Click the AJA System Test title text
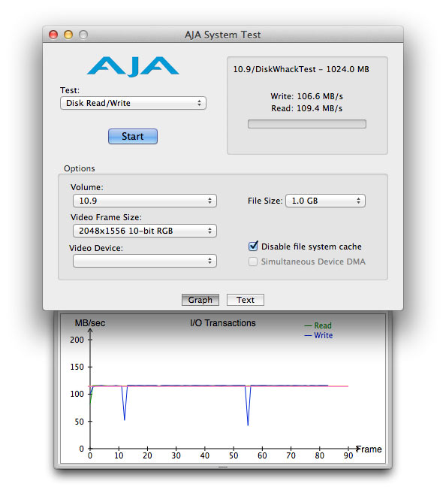Screen dimensions: 446x487 coord(222,35)
